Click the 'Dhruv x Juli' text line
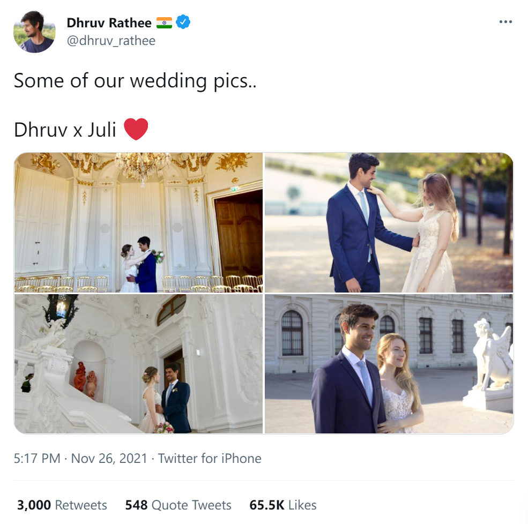This screenshot has height=524, width=528. [65, 130]
